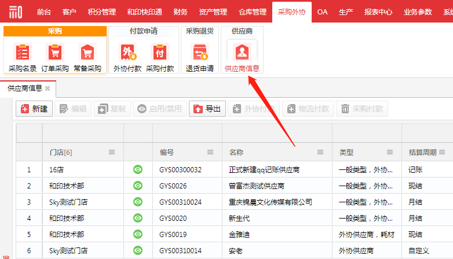
Task: Click the 退货申请 return request icon
Action: tap(200, 53)
